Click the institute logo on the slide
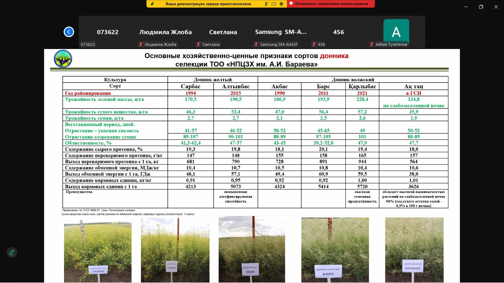 (x=63, y=59)
